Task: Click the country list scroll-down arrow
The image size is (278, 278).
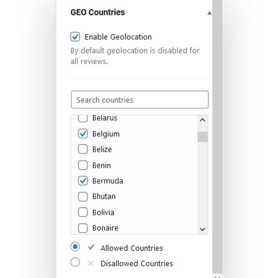Action: [x=202, y=229]
